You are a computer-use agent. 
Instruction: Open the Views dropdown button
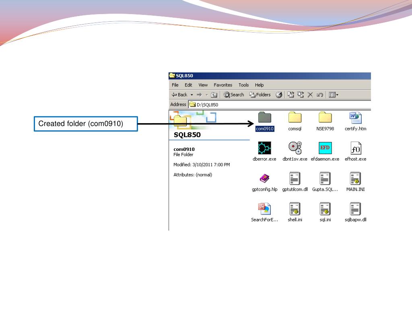coord(334,95)
